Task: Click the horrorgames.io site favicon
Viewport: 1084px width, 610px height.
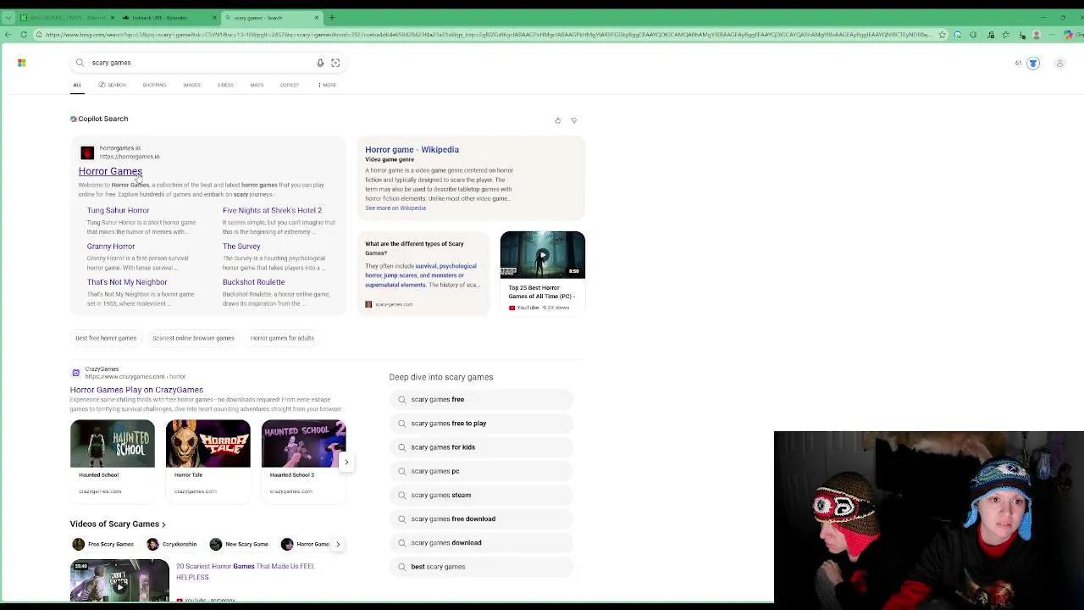Action: 87,152
